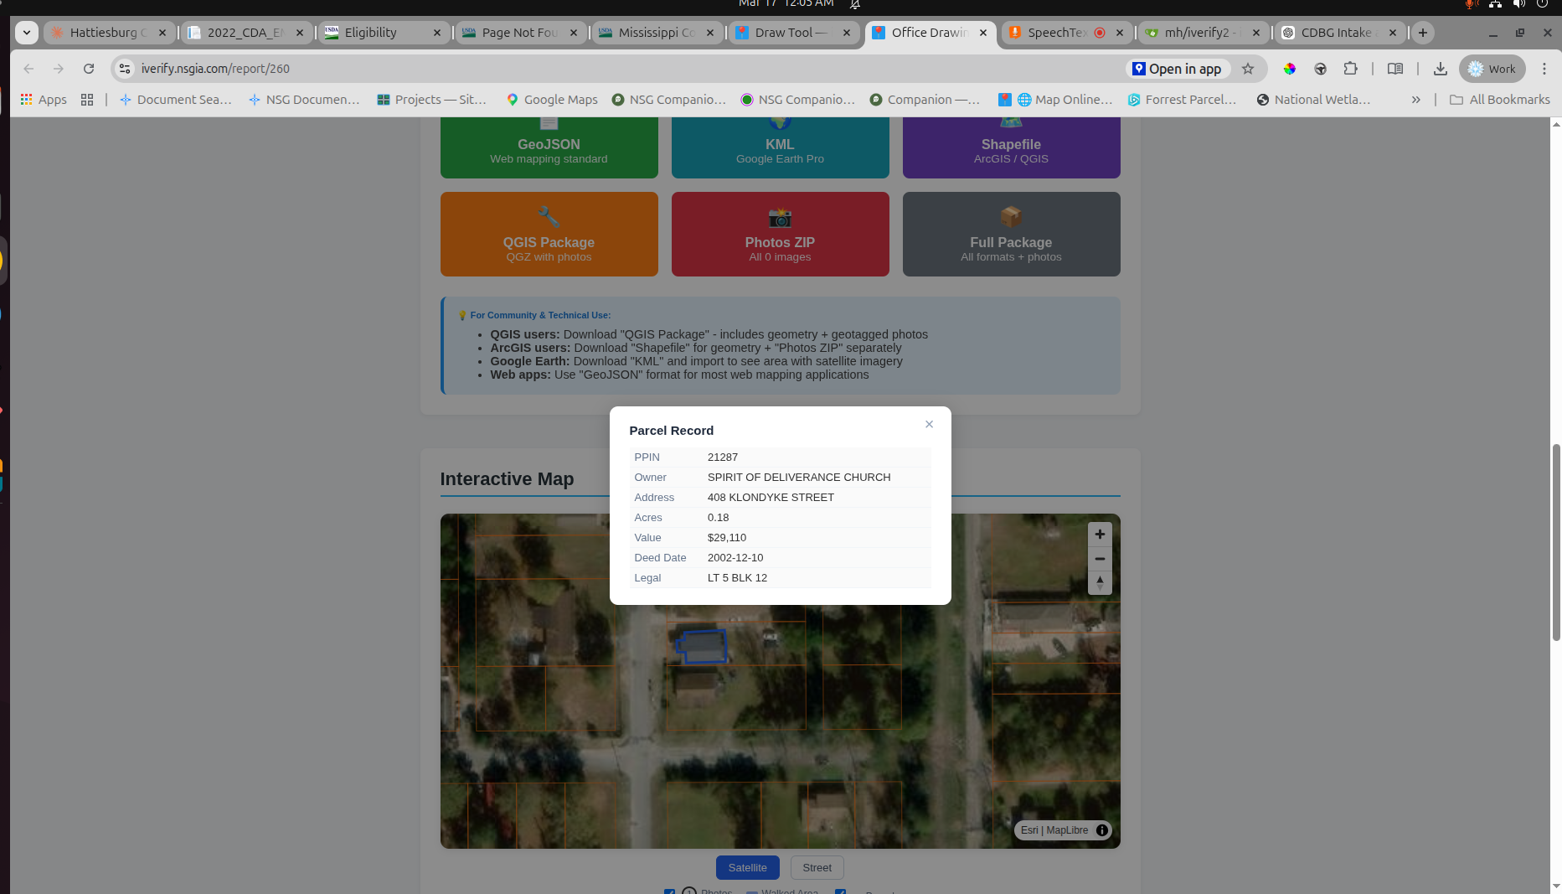Zoom out on the interactive map
The width and height of the screenshot is (1562, 894).
click(1100, 559)
